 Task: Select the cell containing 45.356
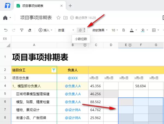[x=96, y=86]
